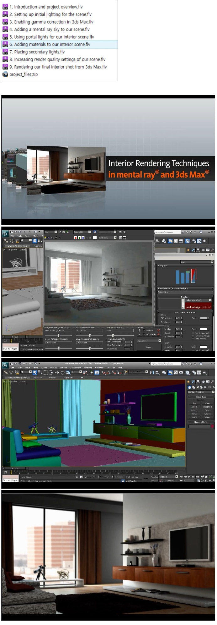Screen dimensions: 217x625
Task: Click Render button in render window
Action: [x=149, y=347]
